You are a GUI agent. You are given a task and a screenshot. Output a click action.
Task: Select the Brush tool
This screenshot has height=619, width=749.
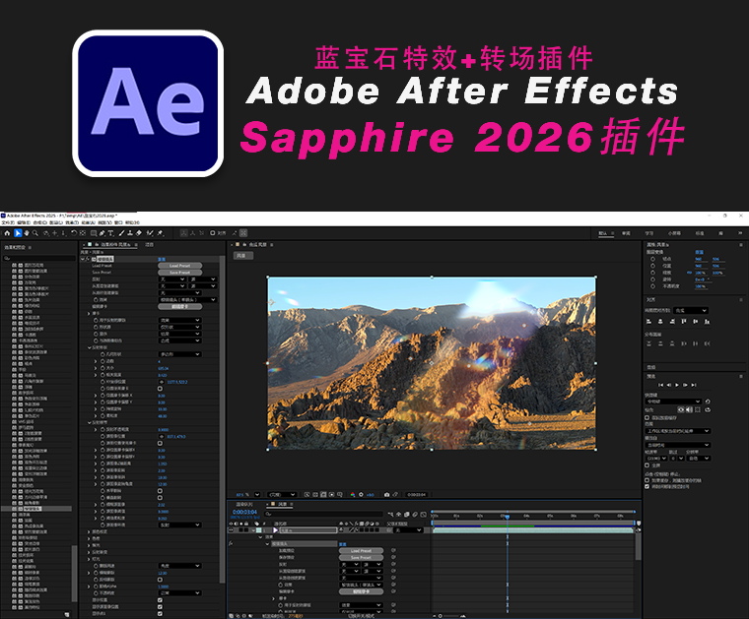(121, 233)
